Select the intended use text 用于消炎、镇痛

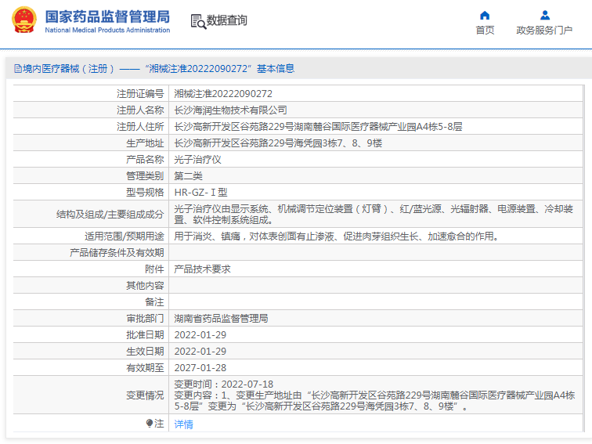click(337, 236)
